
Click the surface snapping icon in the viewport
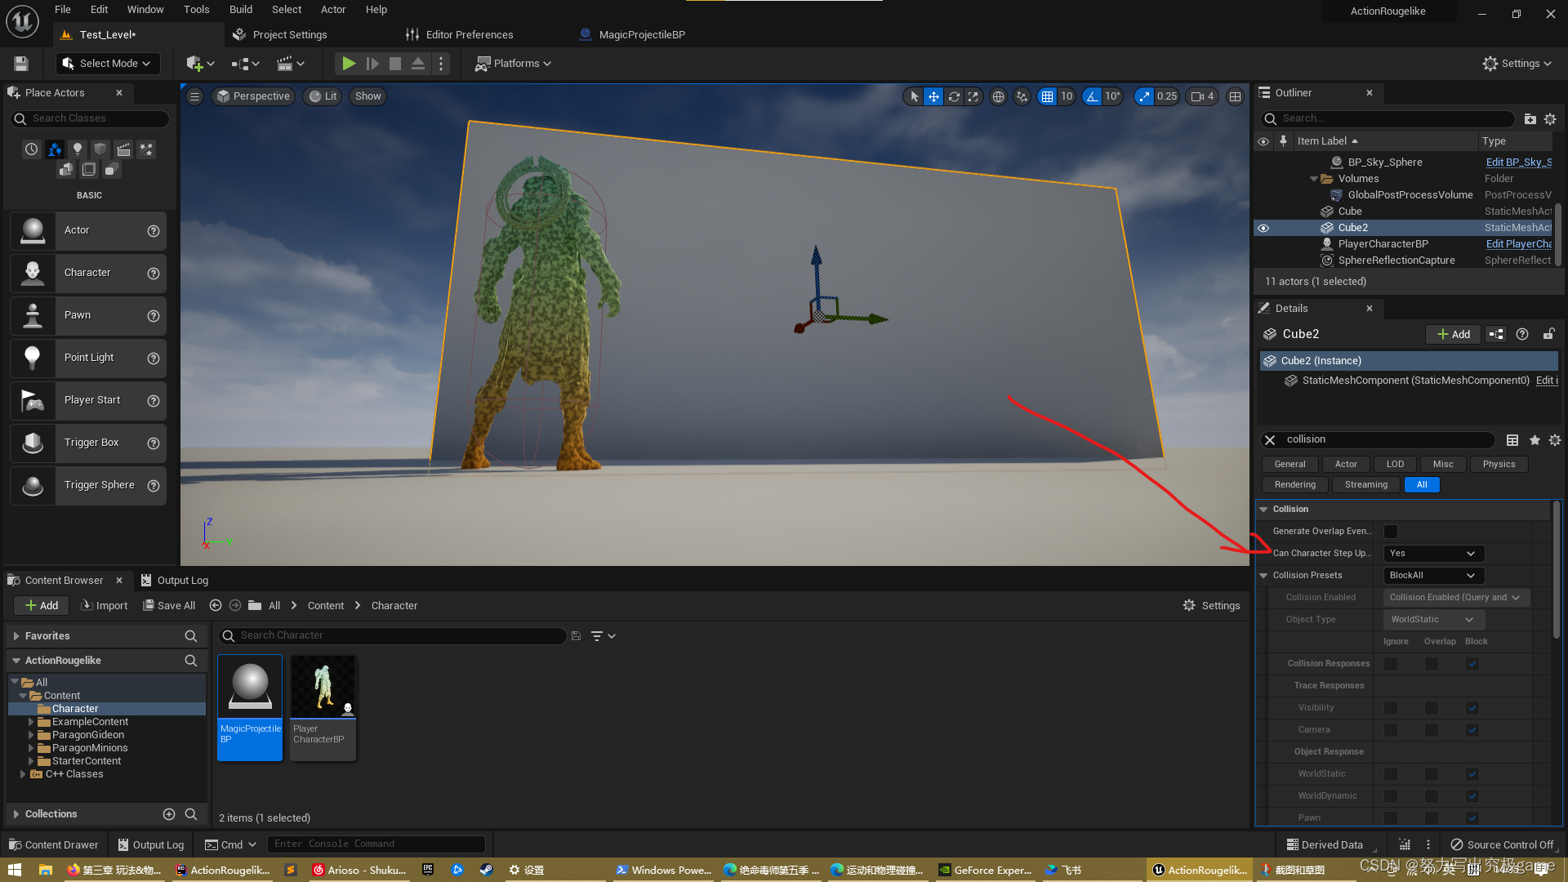(x=1022, y=96)
